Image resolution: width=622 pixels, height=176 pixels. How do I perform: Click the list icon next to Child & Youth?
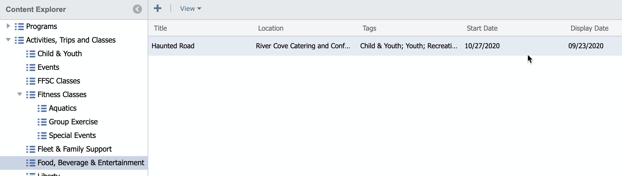[x=31, y=54]
